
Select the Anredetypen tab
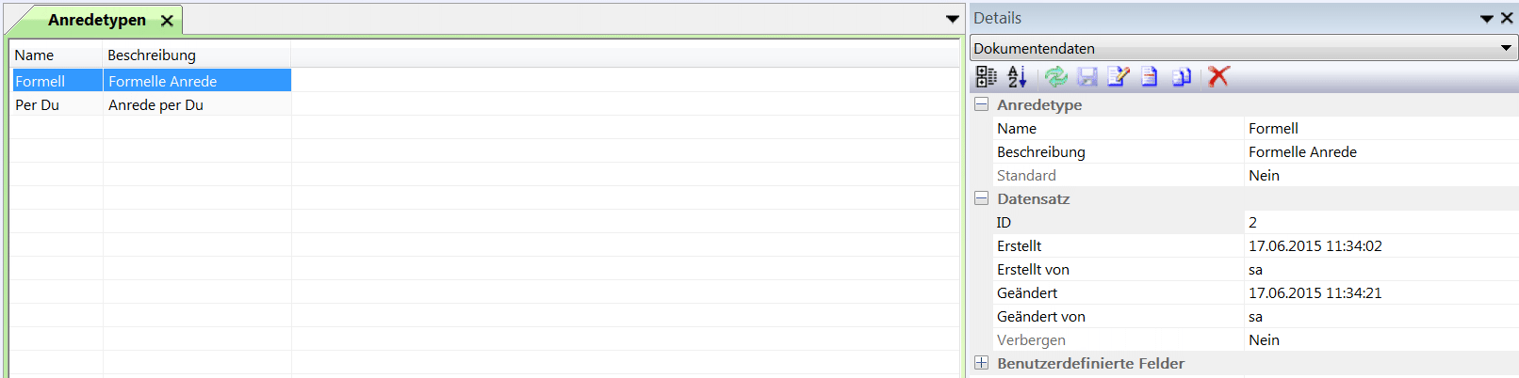96,20
